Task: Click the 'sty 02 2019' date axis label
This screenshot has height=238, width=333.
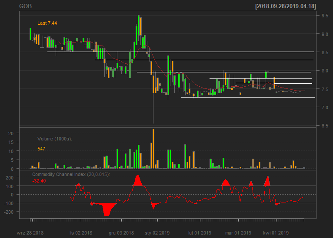Action: (157, 233)
